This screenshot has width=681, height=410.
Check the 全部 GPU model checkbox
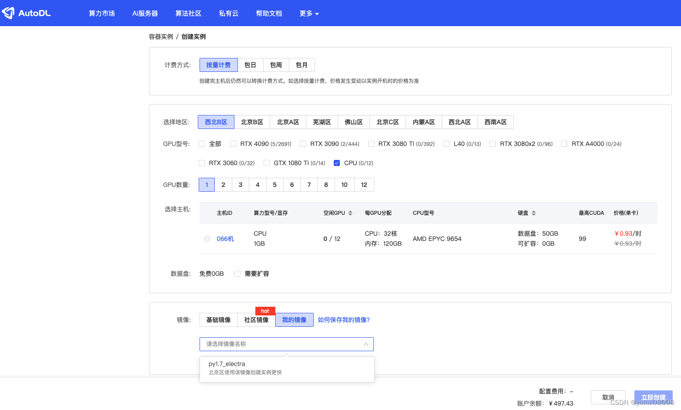tap(202, 144)
